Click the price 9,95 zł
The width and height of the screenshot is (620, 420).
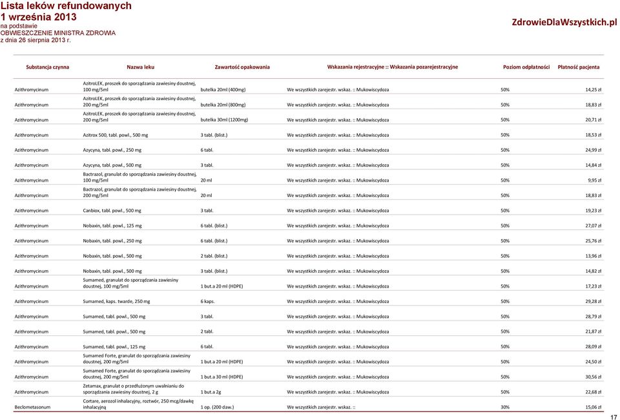(x=594, y=180)
